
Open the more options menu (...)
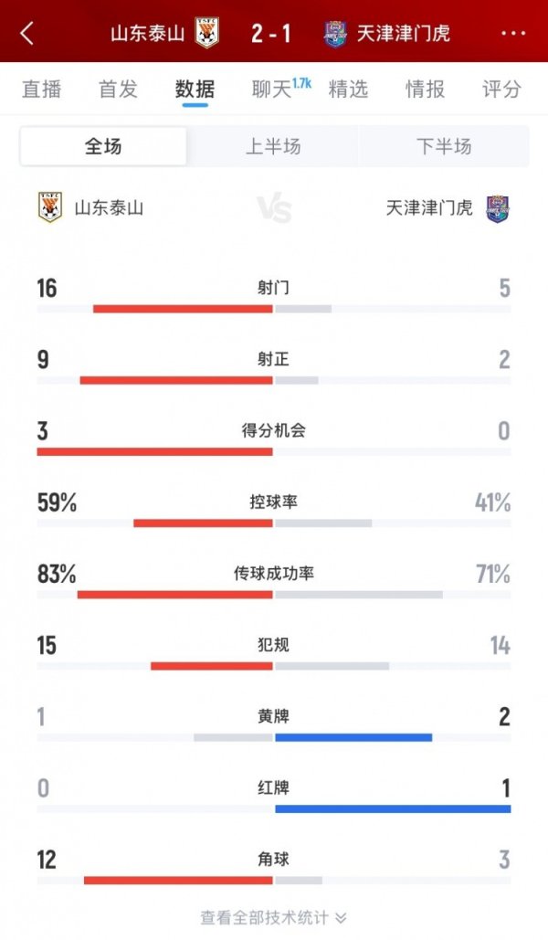513,31
